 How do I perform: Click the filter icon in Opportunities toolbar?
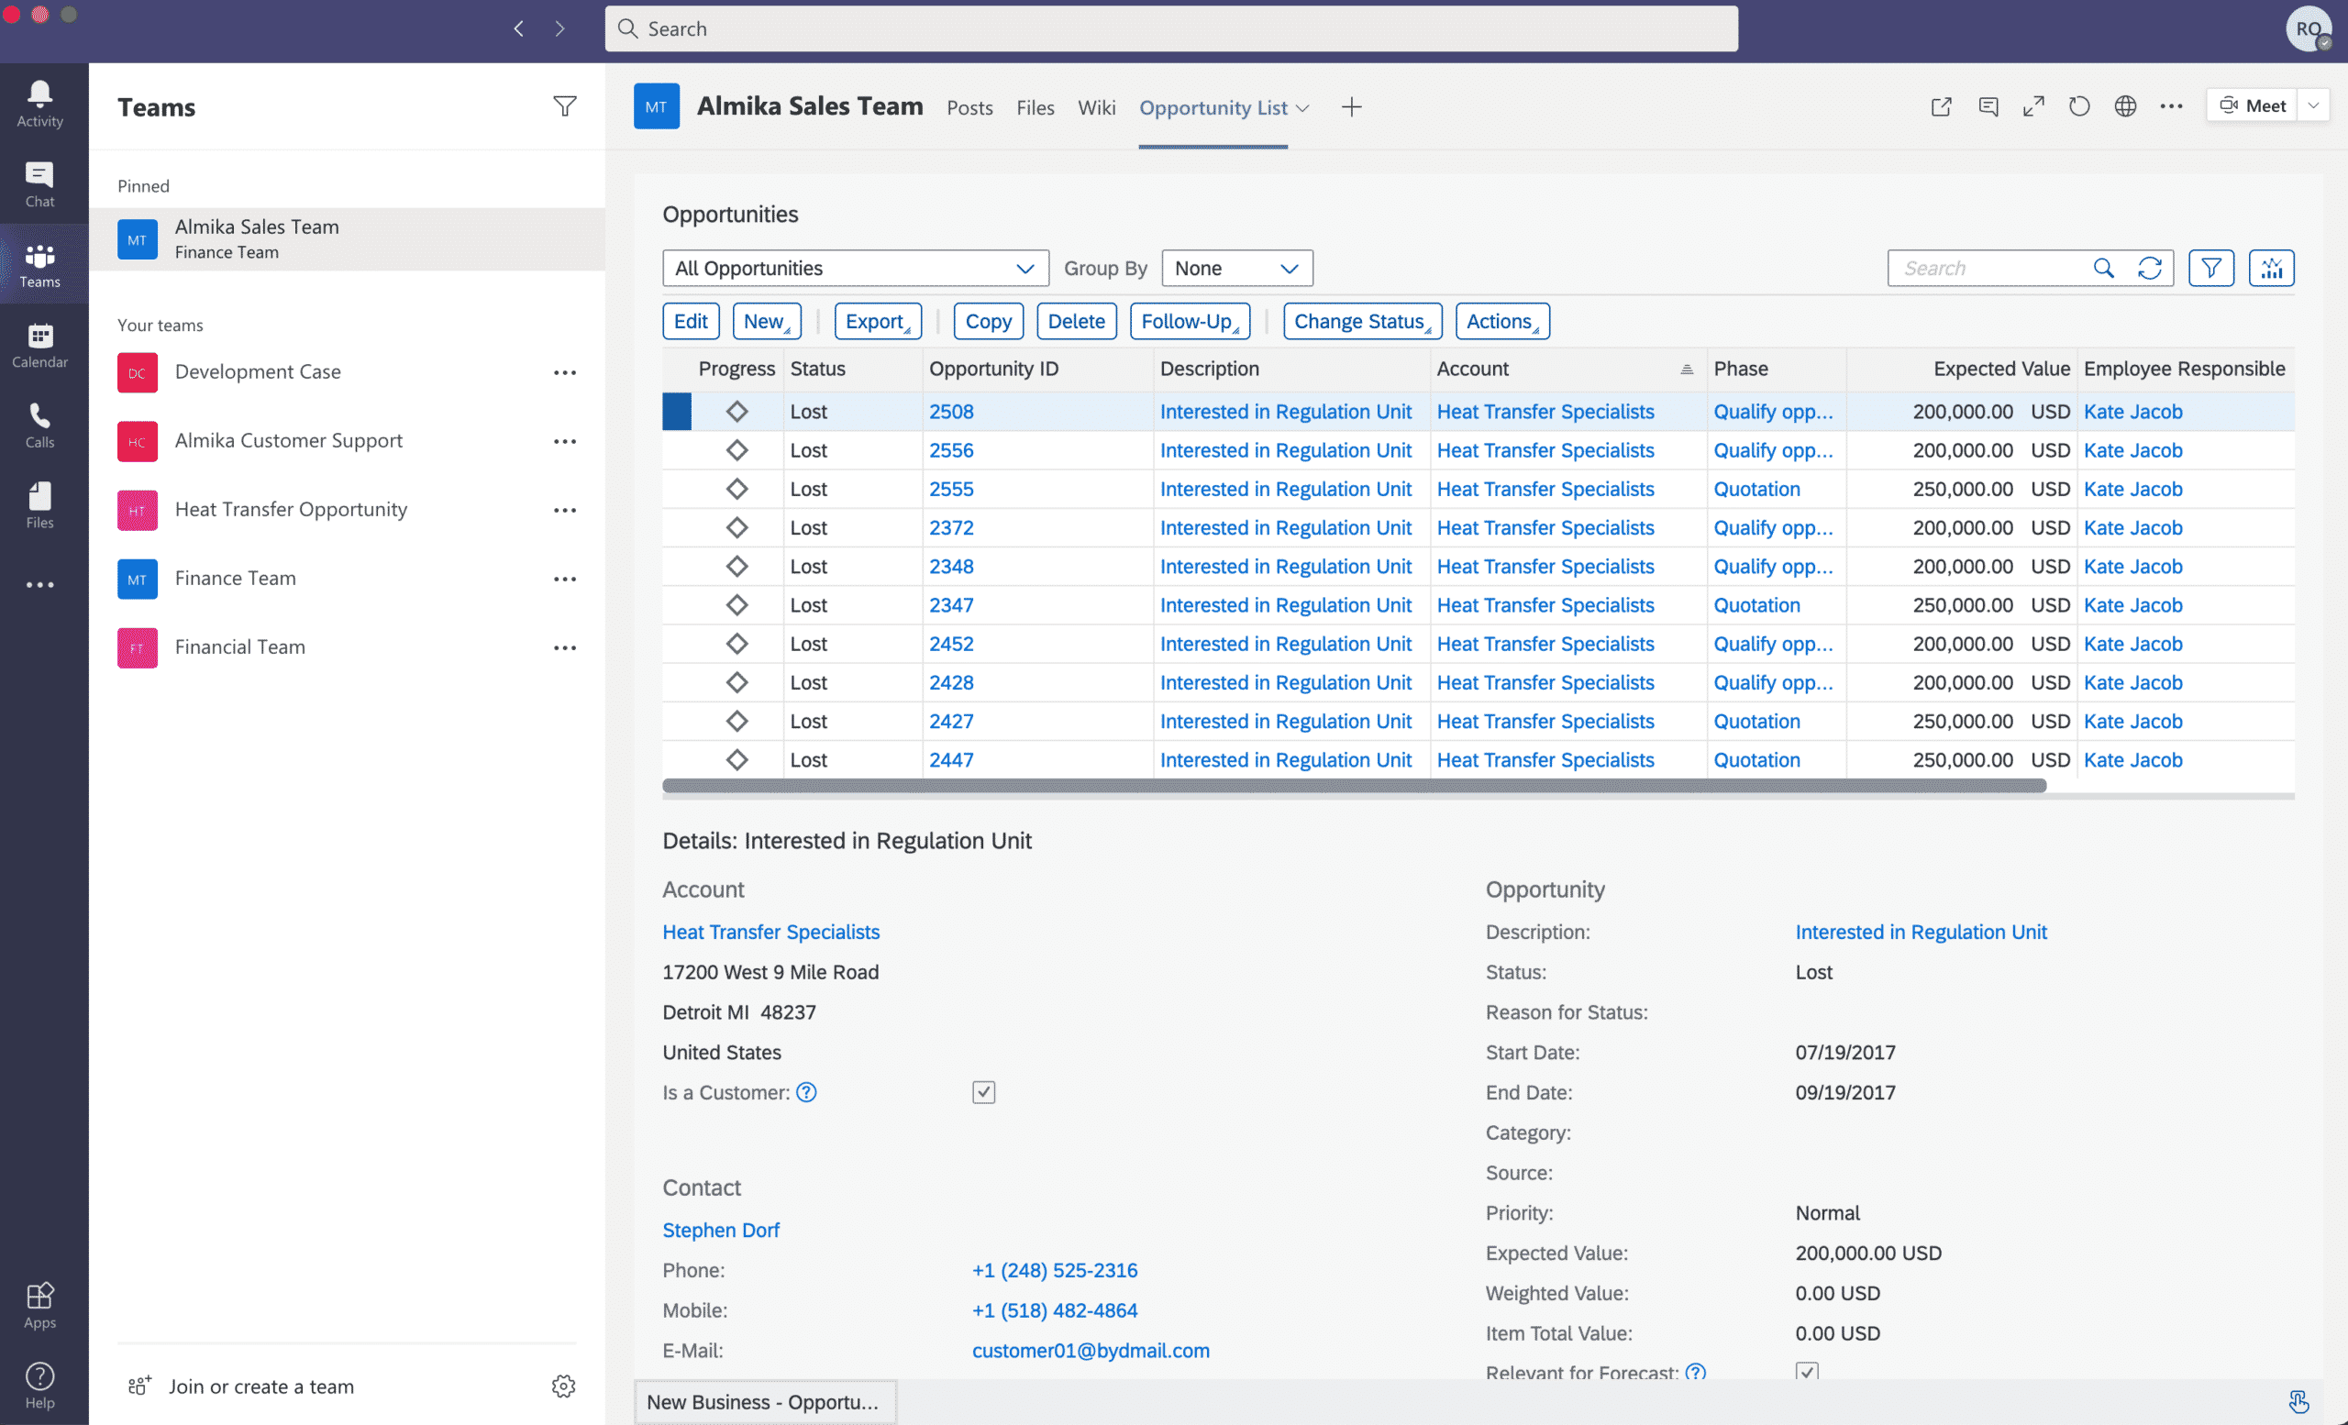2212,267
